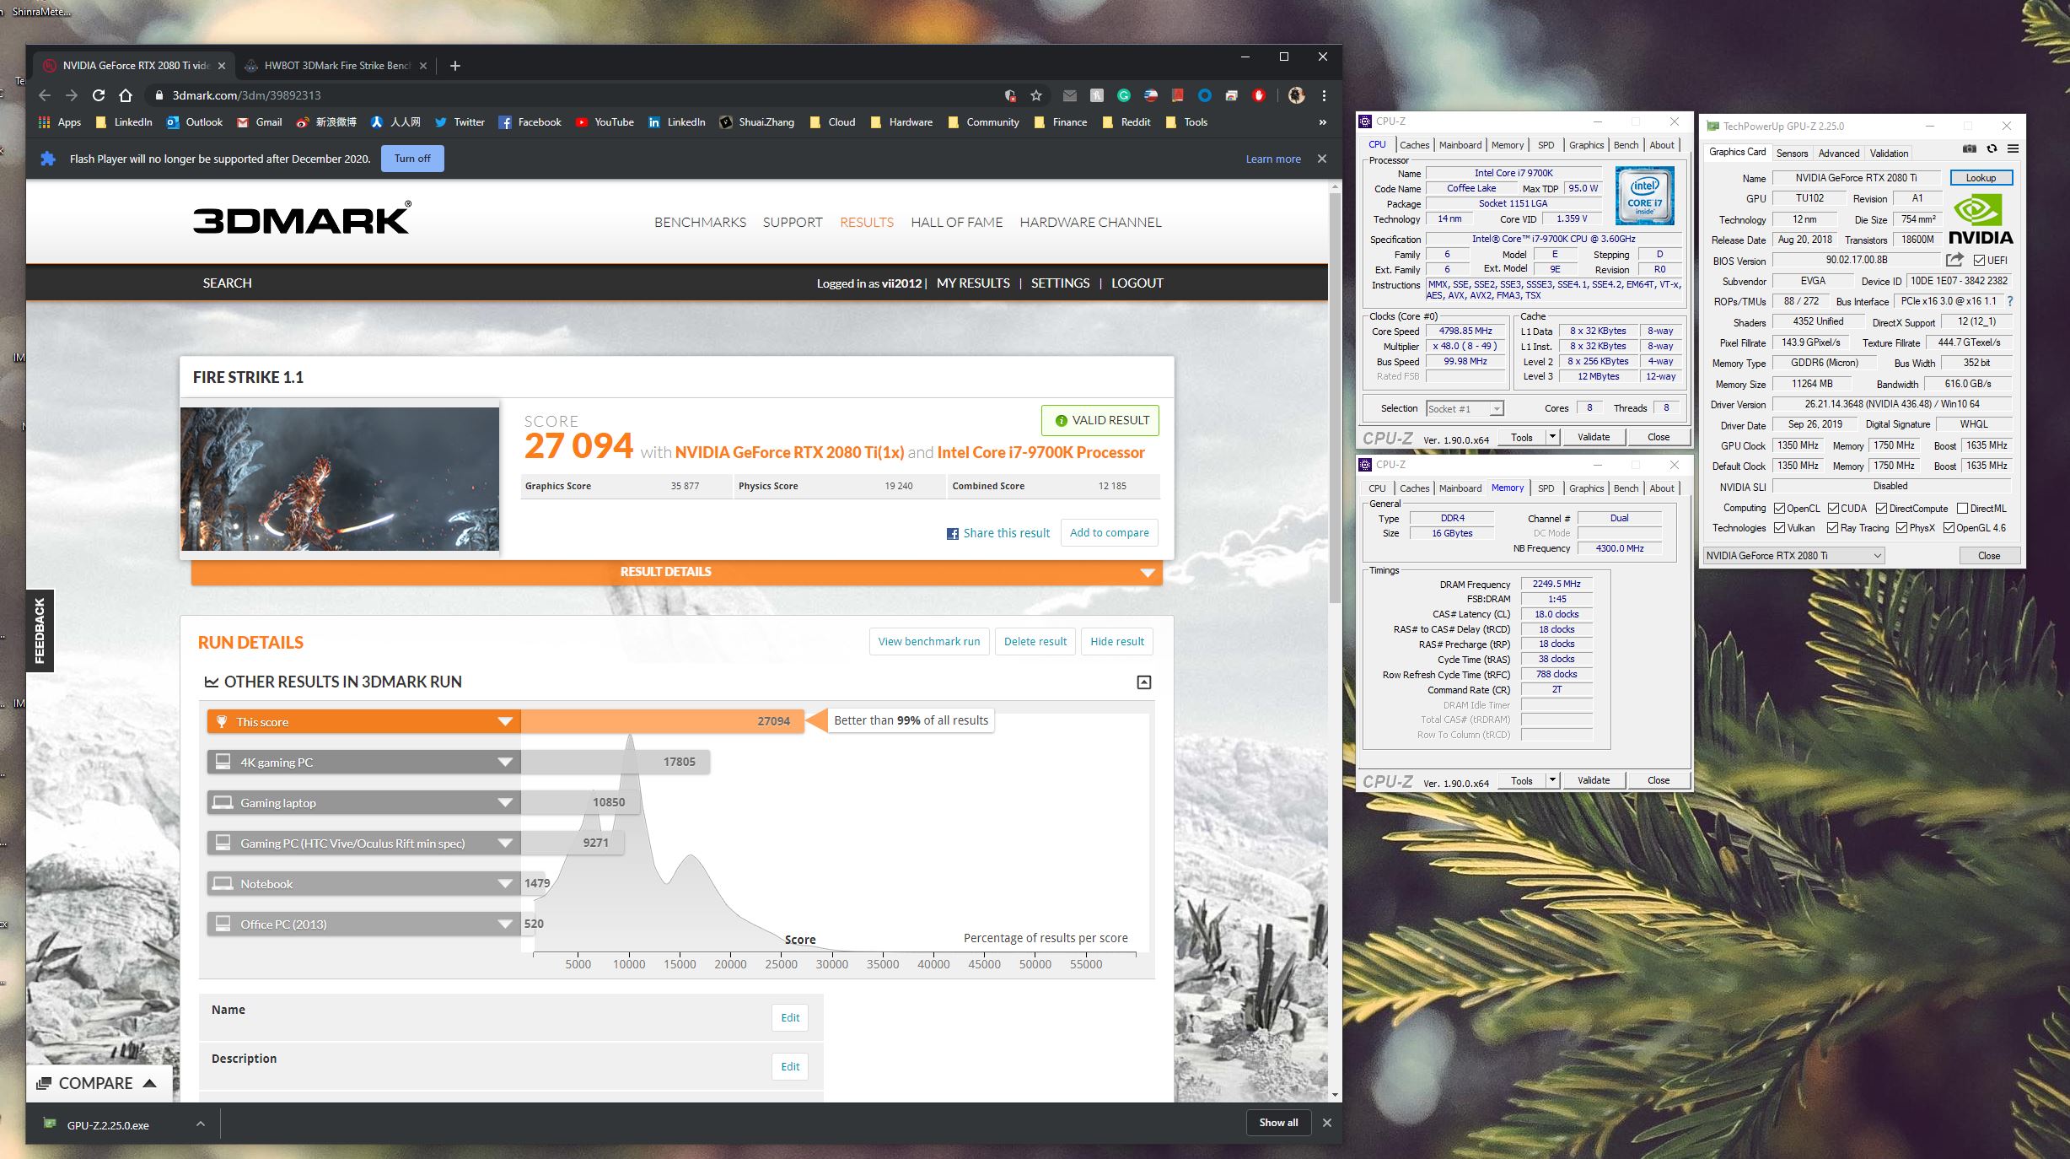The image size is (2070, 1159).
Task: Switch to HWBOT 3DMark Fire Strike Chrome tab
Action: pos(336,66)
